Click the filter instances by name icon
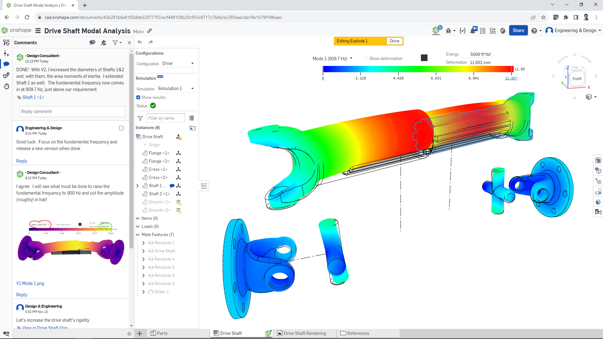The height and width of the screenshot is (339, 603). [140, 118]
